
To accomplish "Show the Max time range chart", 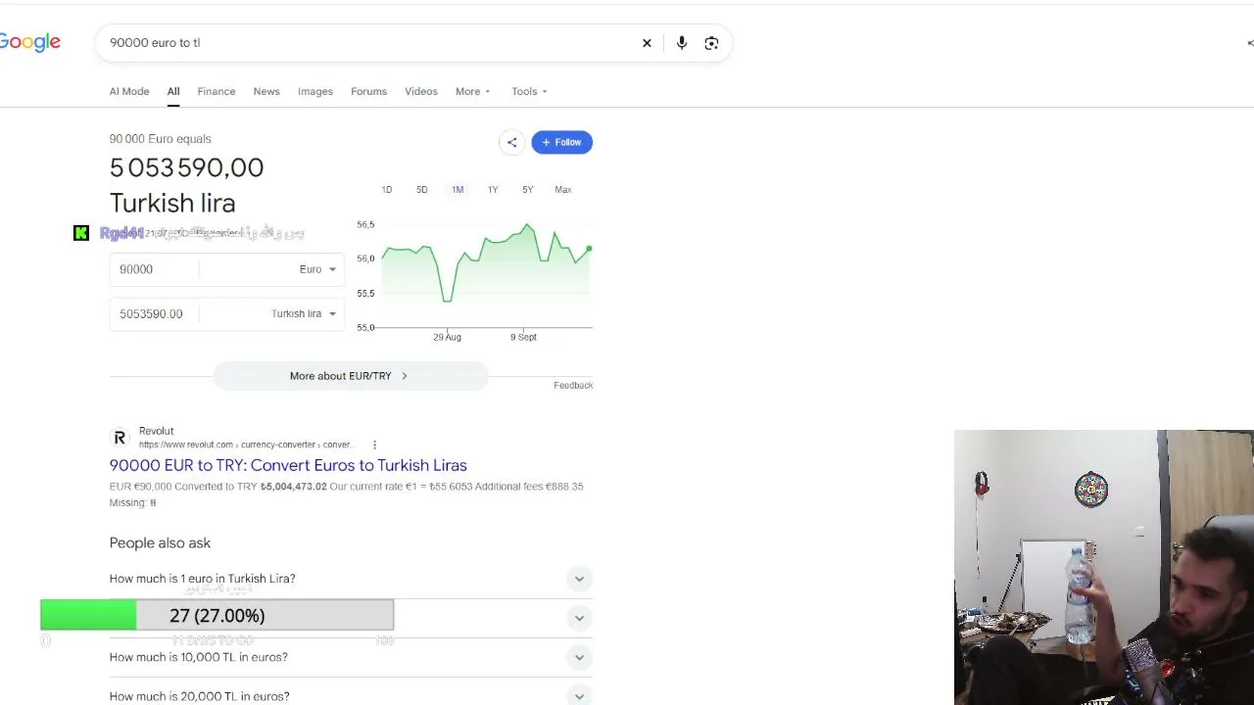I will [x=563, y=190].
